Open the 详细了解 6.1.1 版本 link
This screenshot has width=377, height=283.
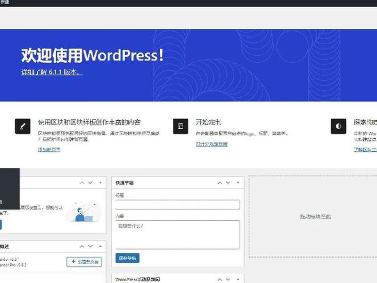click(x=52, y=72)
